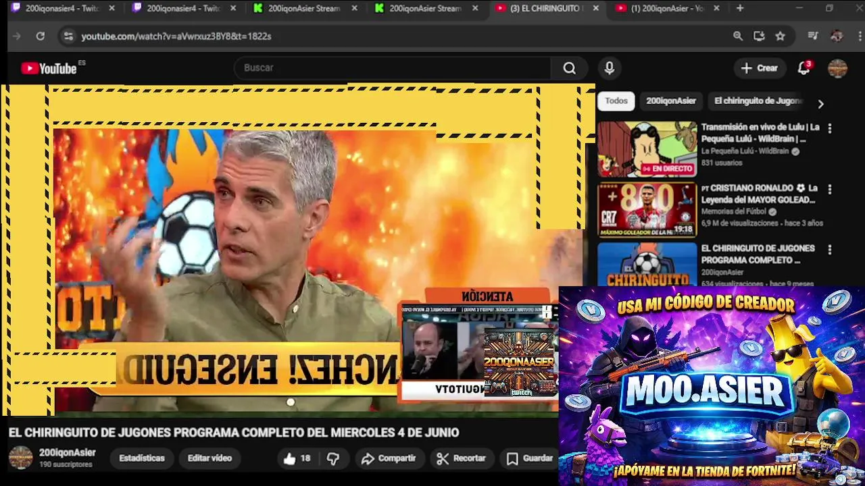The width and height of the screenshot is (865, 486).
Task: Select El chiringuito de Jugones filter chip
Action: click(758, 101)
